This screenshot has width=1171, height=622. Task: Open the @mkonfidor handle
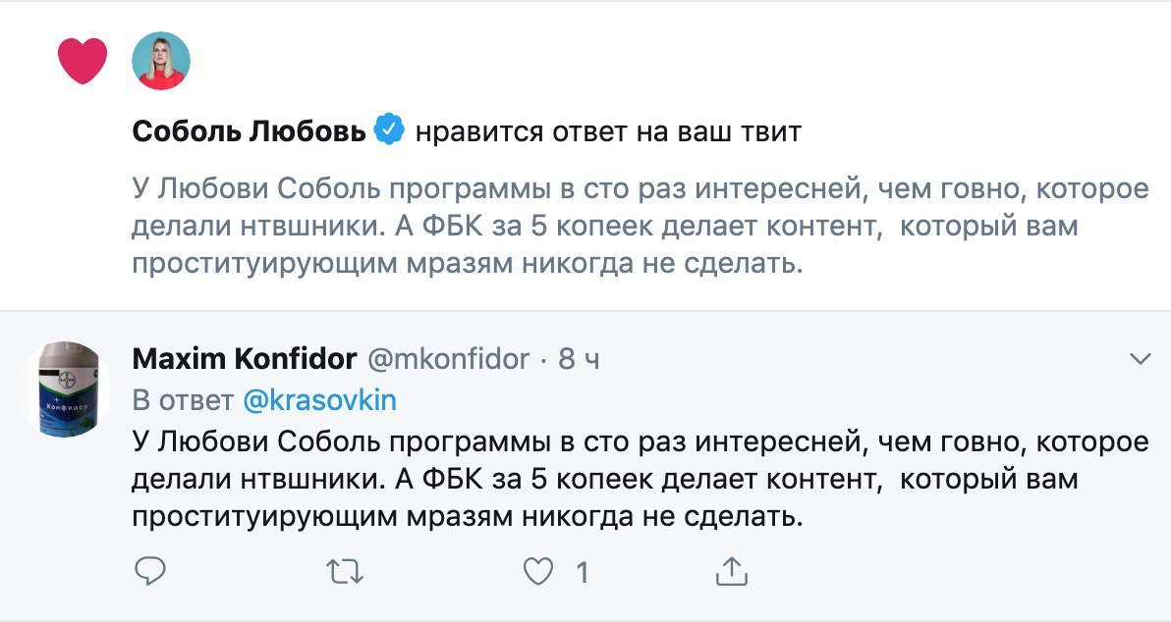(447, 360)
